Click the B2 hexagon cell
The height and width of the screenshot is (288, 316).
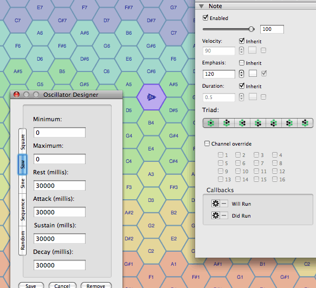click(x=173, y=213)
